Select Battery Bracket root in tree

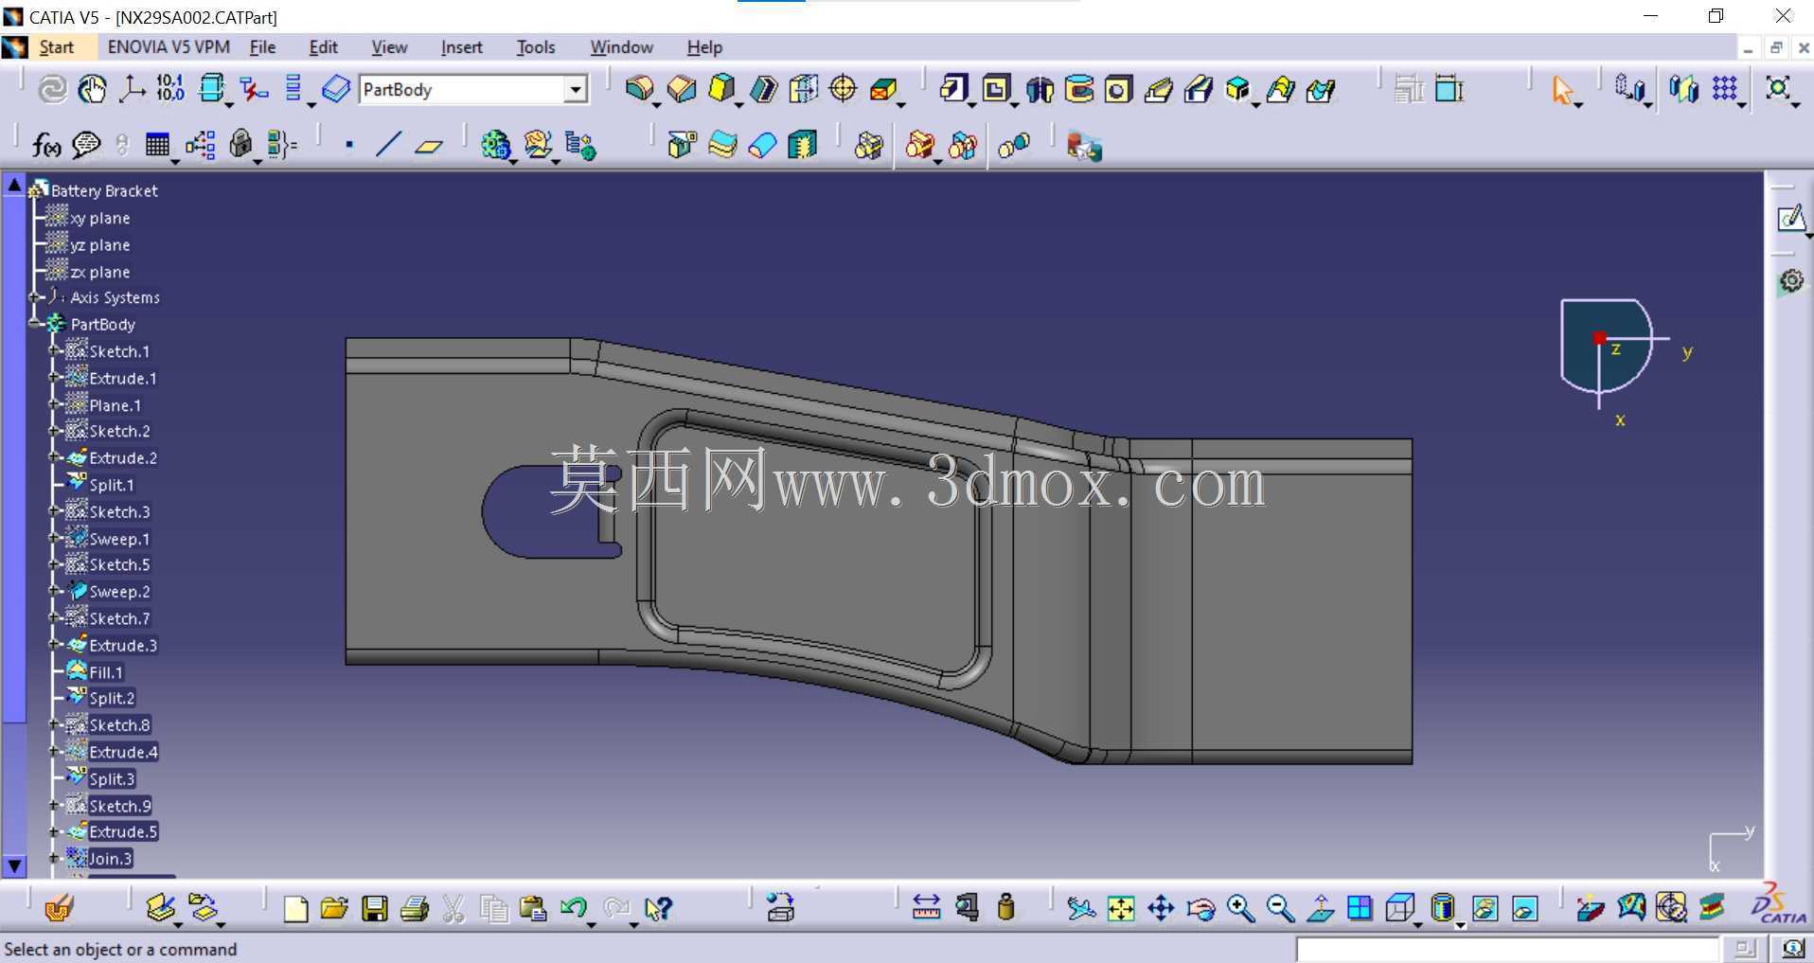[104, 190]
